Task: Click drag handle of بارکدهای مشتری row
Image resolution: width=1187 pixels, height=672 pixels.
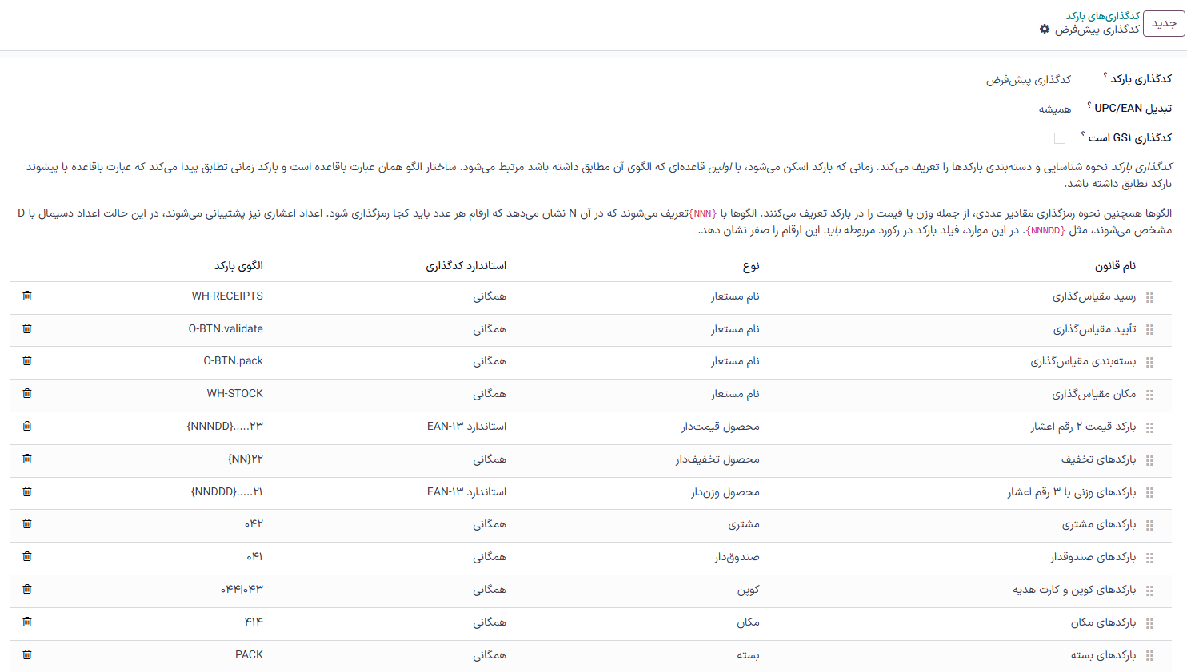Action: point(1149,525)
